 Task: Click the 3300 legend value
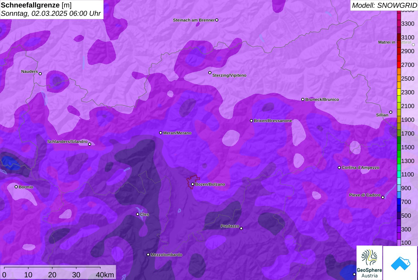(408, 24)
